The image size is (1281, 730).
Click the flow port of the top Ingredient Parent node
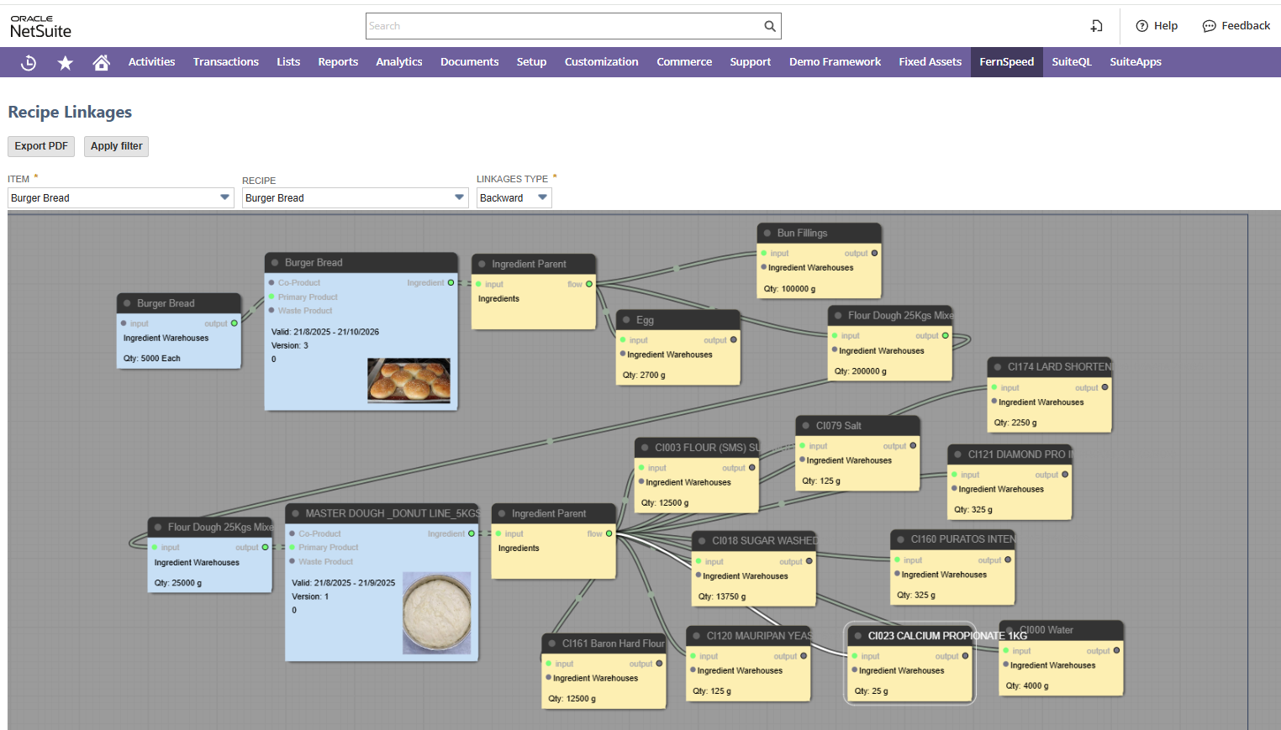pos(589,284)
